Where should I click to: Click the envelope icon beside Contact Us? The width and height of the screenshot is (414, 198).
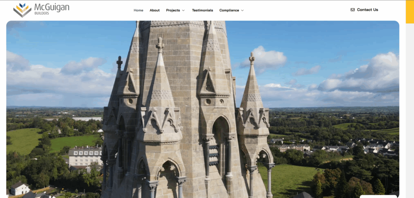pyautogui.click(x=353, y=10)
